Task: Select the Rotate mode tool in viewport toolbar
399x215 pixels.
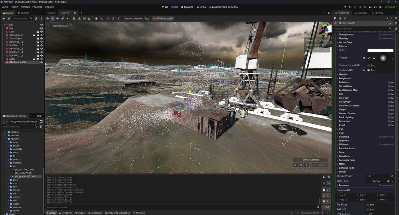Action: pyautogui.click(x=57, y=19)
